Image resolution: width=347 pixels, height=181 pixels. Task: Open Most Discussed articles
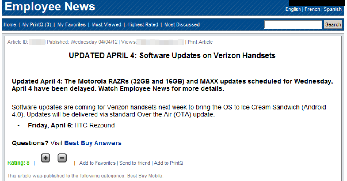[182, 25]
